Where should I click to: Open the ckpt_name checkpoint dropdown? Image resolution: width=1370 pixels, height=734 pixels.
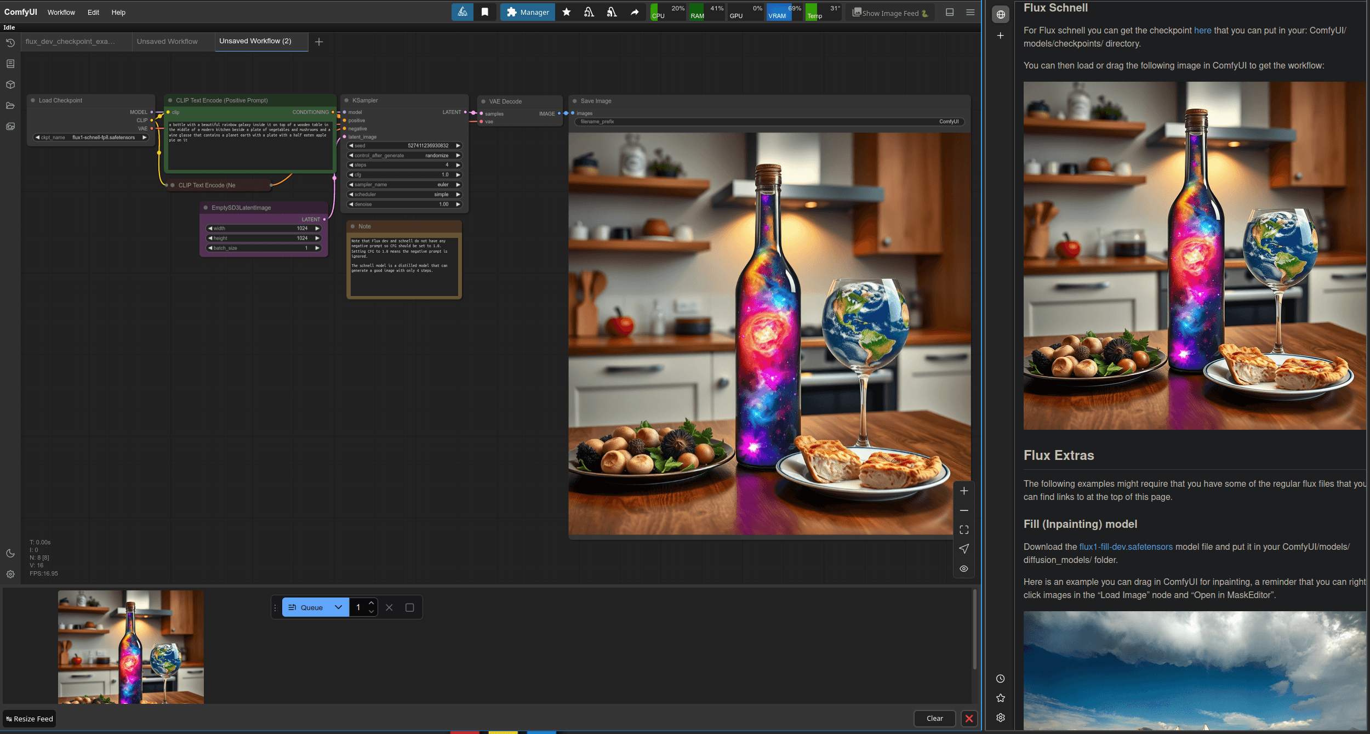tap(91, 138)
